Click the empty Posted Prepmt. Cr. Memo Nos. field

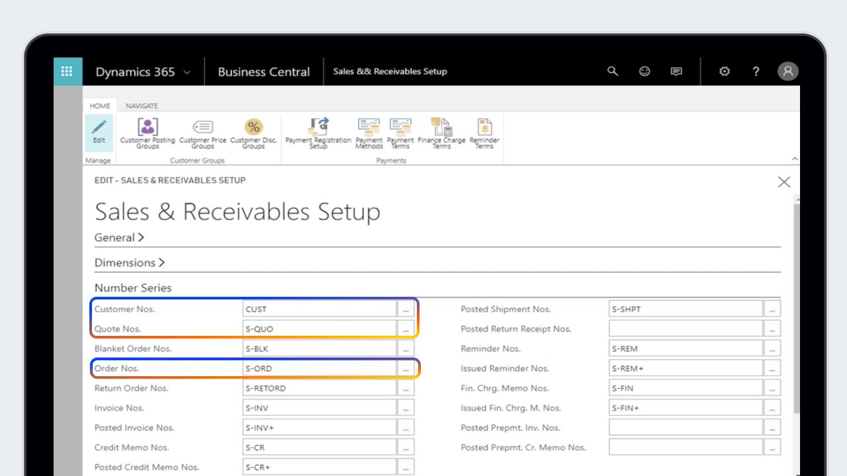tap(686, 448)
